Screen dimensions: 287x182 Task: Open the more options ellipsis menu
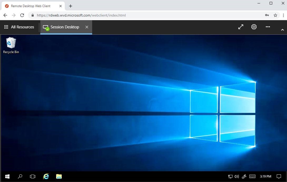point(268,27)
